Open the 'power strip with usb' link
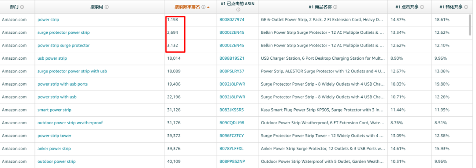The image size is (476, 168). (x=57, y=97)
